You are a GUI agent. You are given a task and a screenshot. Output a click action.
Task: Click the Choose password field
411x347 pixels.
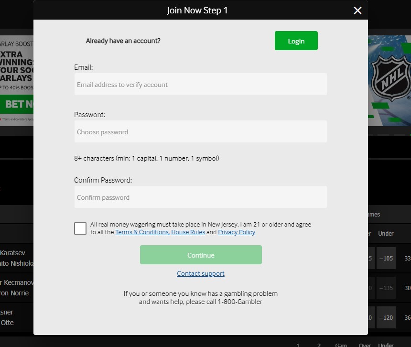201,131
